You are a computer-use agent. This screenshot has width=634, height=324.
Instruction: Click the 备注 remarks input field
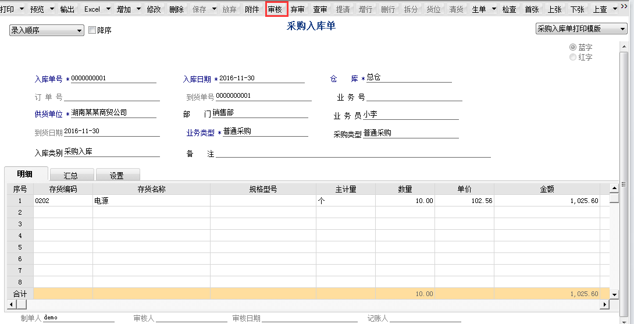(353, 153)
